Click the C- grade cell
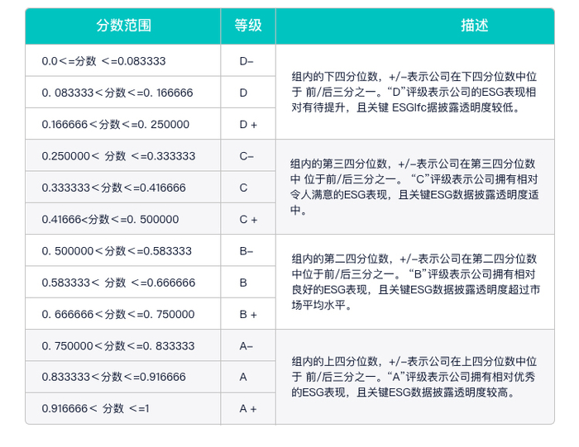 coord(248,155)
